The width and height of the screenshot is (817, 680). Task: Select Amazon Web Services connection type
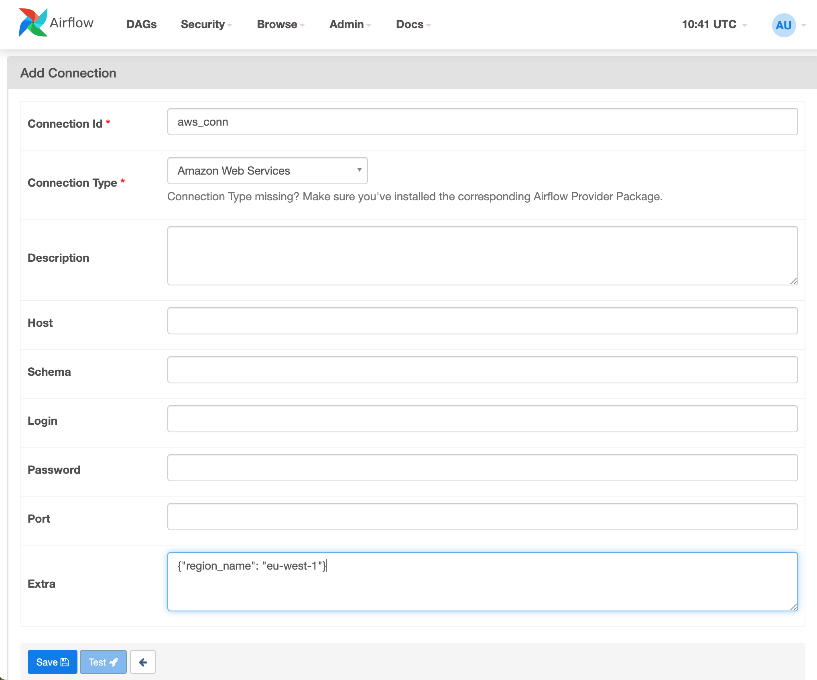267,171
